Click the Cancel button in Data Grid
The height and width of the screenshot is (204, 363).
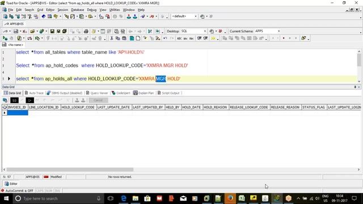point(98,100)
